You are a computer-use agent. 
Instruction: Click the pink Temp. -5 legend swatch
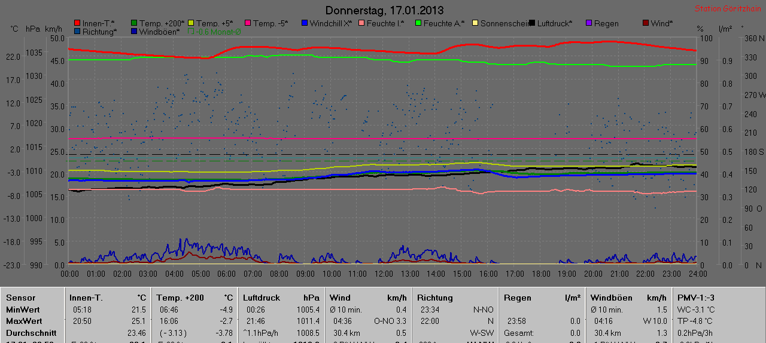click(247, 23)
